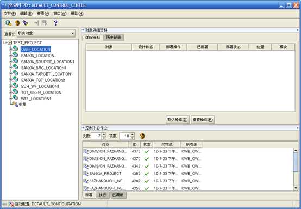Click the green check status for job 4302
Screen dimensions: 301x209
[x=147, y=174]
